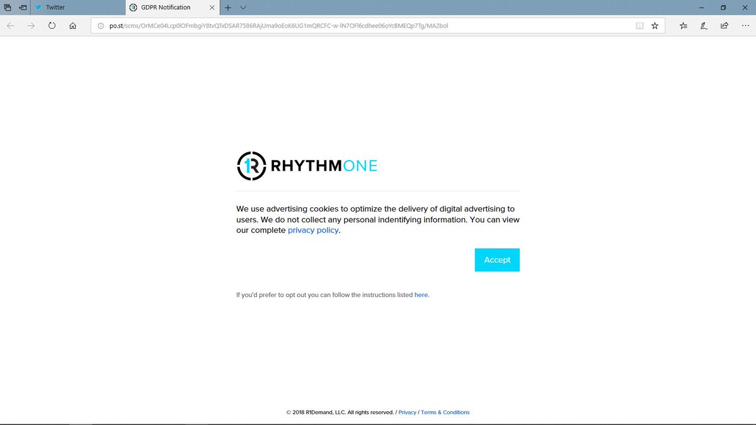Open the privacy policy link
Viewport: 756px width, 425px height.
313,230
